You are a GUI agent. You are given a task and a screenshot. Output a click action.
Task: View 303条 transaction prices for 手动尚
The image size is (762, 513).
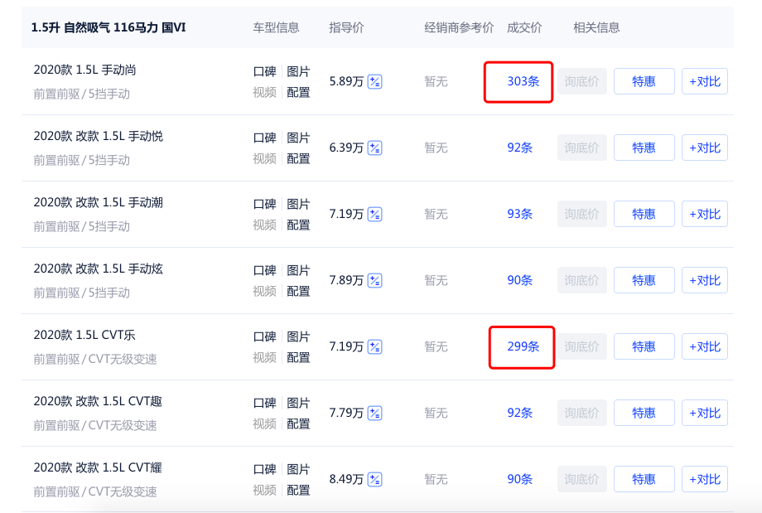[523, 81]
